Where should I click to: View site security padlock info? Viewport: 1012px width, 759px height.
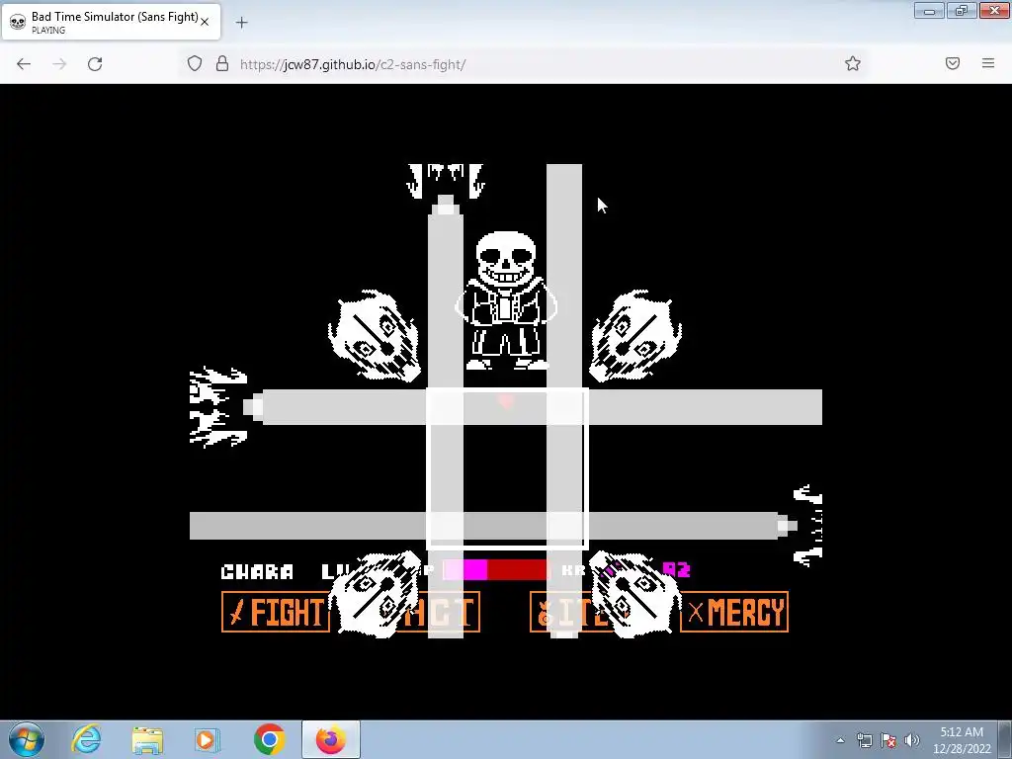pos(222,63)
